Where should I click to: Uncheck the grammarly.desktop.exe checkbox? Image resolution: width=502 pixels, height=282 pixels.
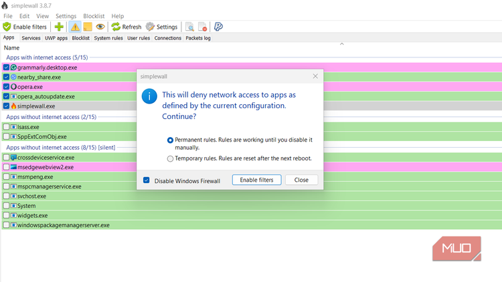click(6, 67)
